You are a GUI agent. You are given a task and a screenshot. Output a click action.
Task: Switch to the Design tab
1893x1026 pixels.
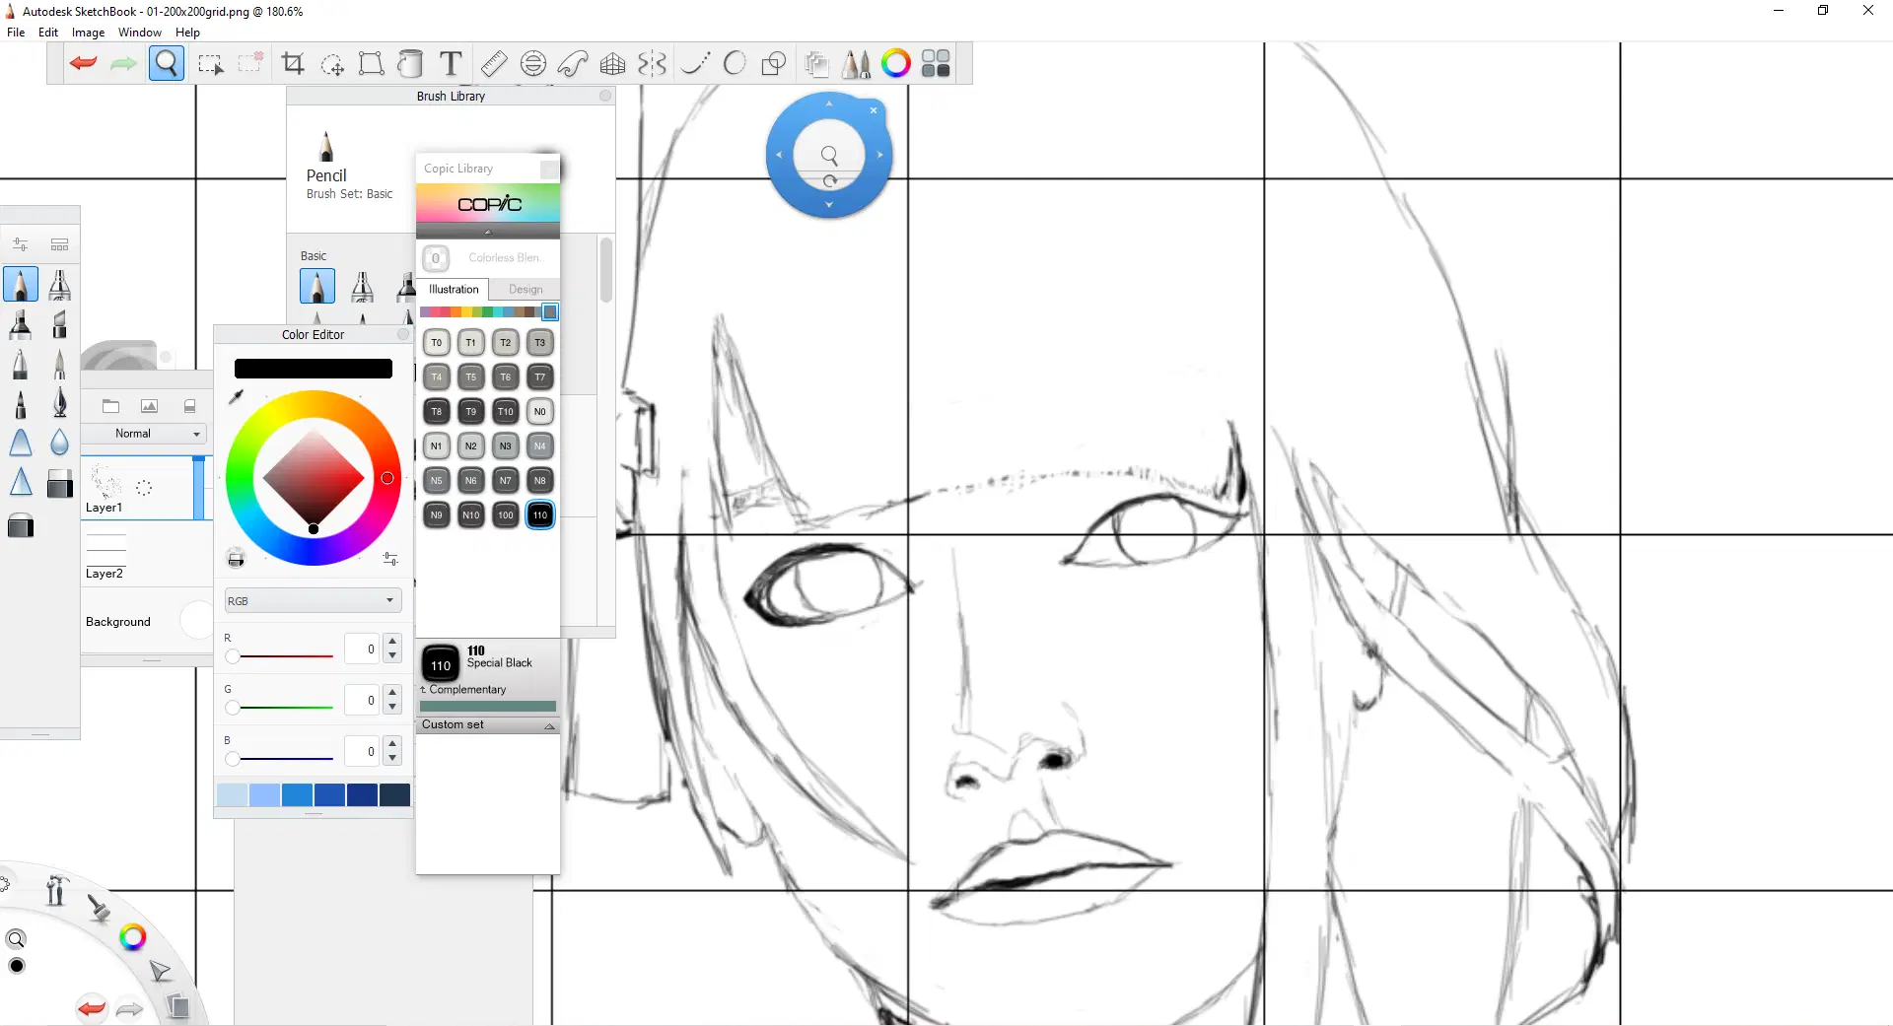[x=526, y=290]
